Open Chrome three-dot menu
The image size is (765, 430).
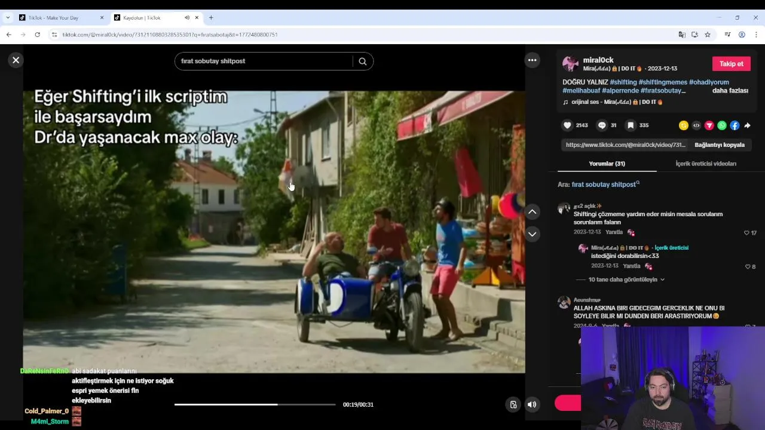(756, 35)
